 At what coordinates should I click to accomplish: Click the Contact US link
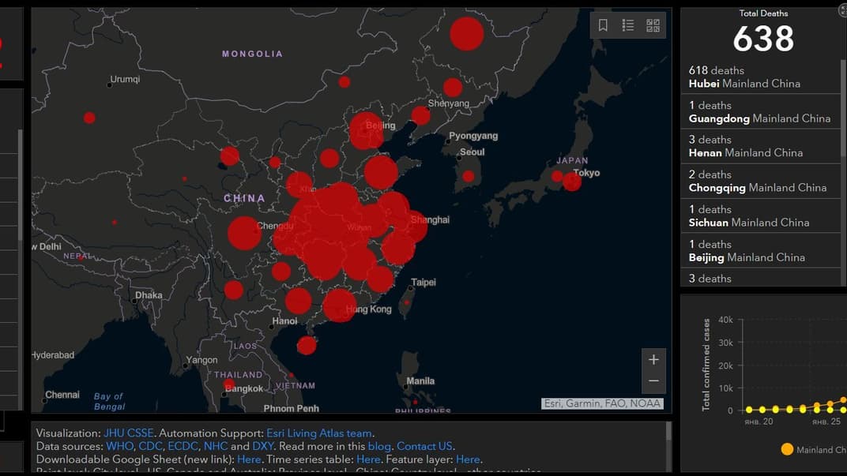424,446
